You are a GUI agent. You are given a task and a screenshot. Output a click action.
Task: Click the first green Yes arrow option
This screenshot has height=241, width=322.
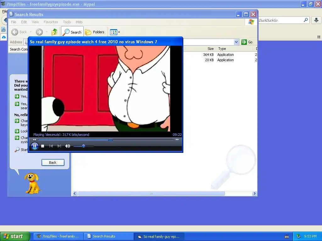pyautogui.click(x=17, y=96)
